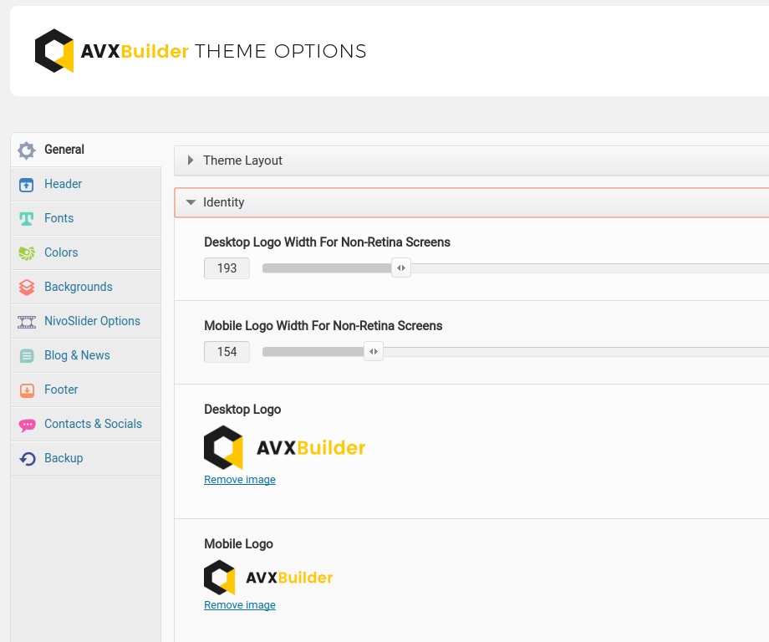Click the desktop logo width value field
Image resolution: width=769 pixels, height=642 pixels.
pyautogui.click(x=227, y=268)
